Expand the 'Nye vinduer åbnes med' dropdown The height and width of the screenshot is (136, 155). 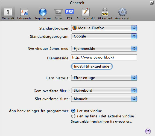coord(104,48)
